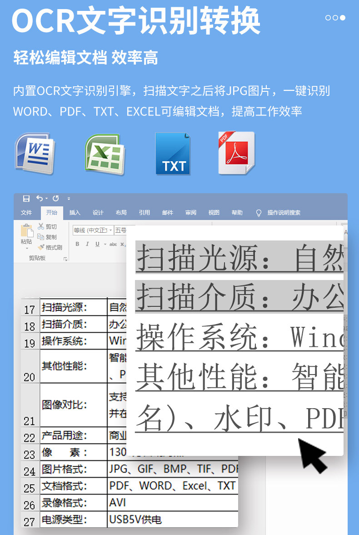Open the 审阅 (Review) tab
The width and height of the screenshot is (359, 535).
click(190, 213)
